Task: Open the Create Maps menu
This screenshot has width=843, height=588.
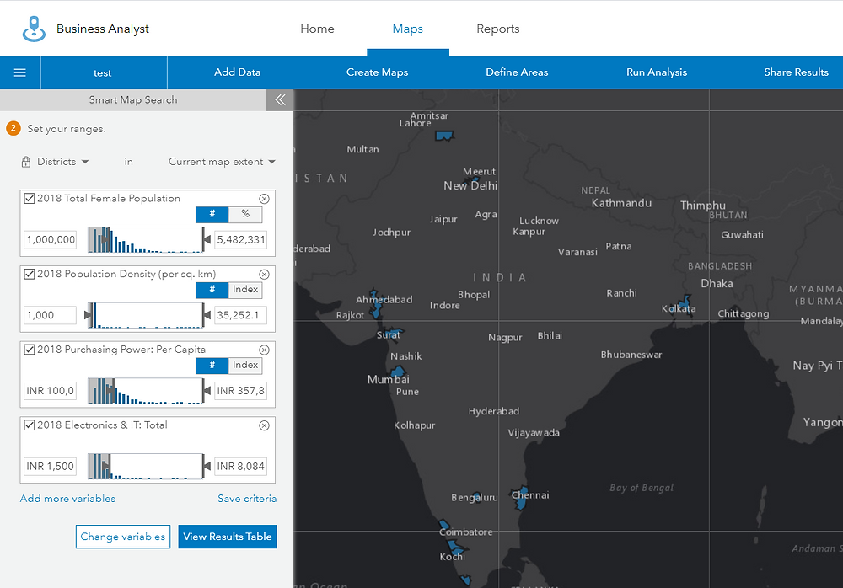Action: tap(377, 72)
